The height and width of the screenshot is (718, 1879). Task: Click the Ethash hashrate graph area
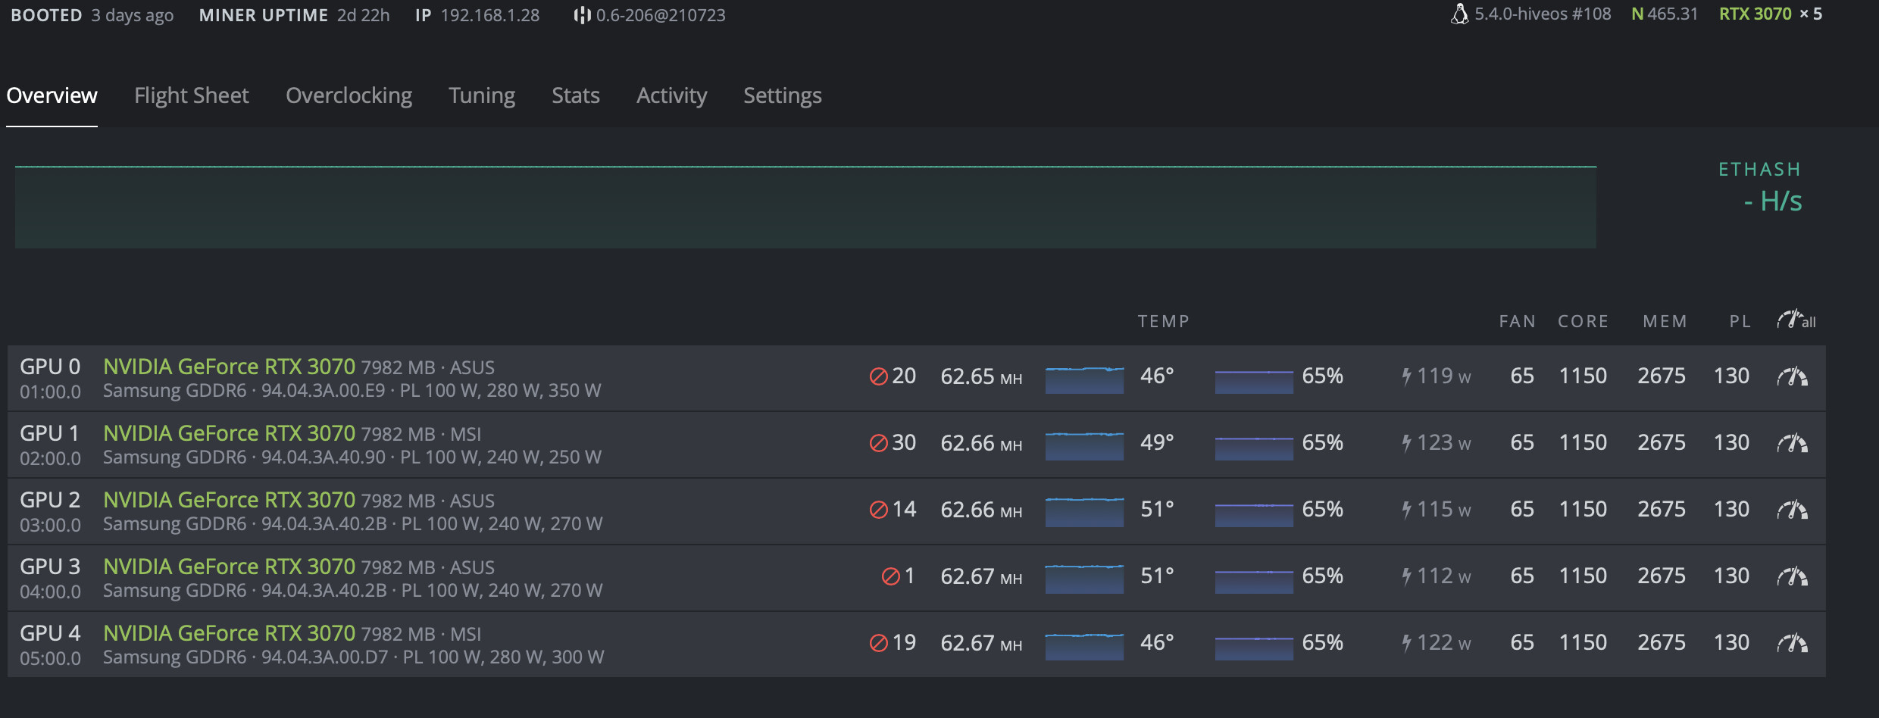805,207
